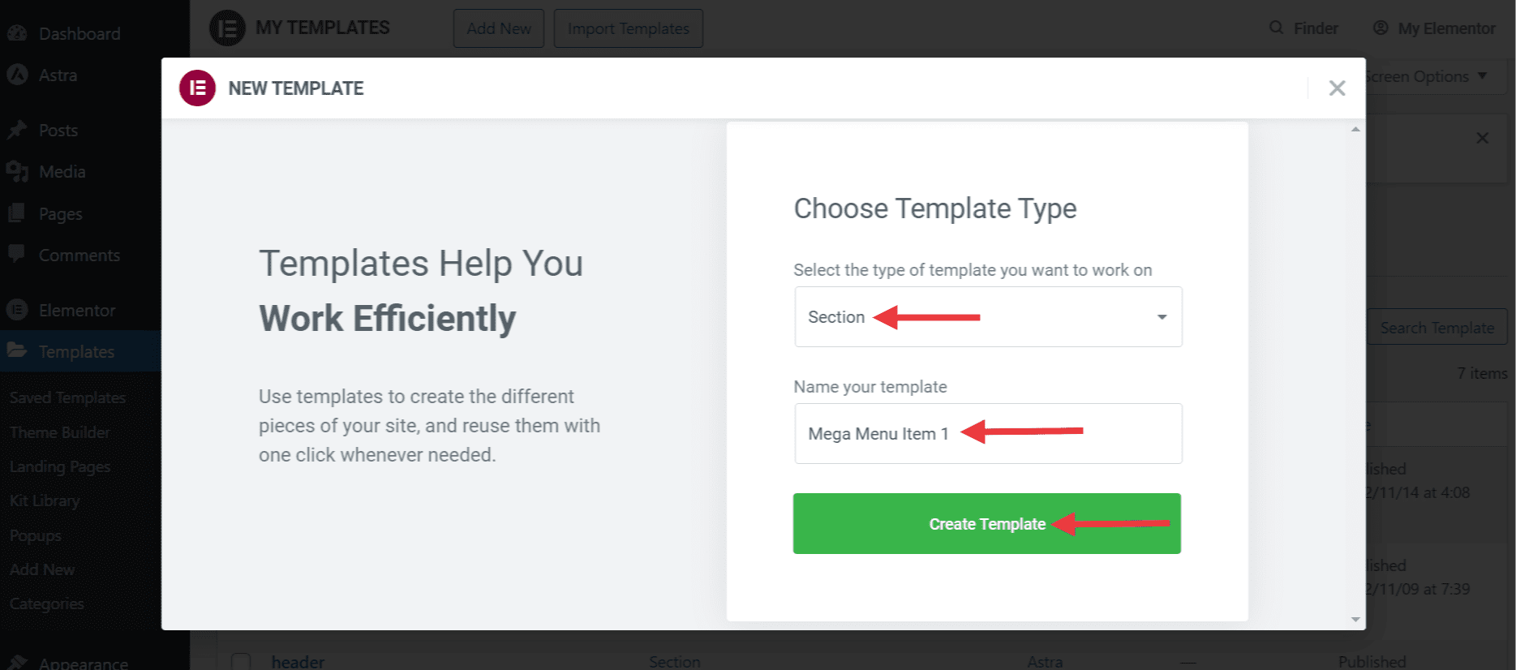Click the Elementor logo in New Template header
Screen dimensions: 1516x670
pyautogui.click(x=197, y=88)
